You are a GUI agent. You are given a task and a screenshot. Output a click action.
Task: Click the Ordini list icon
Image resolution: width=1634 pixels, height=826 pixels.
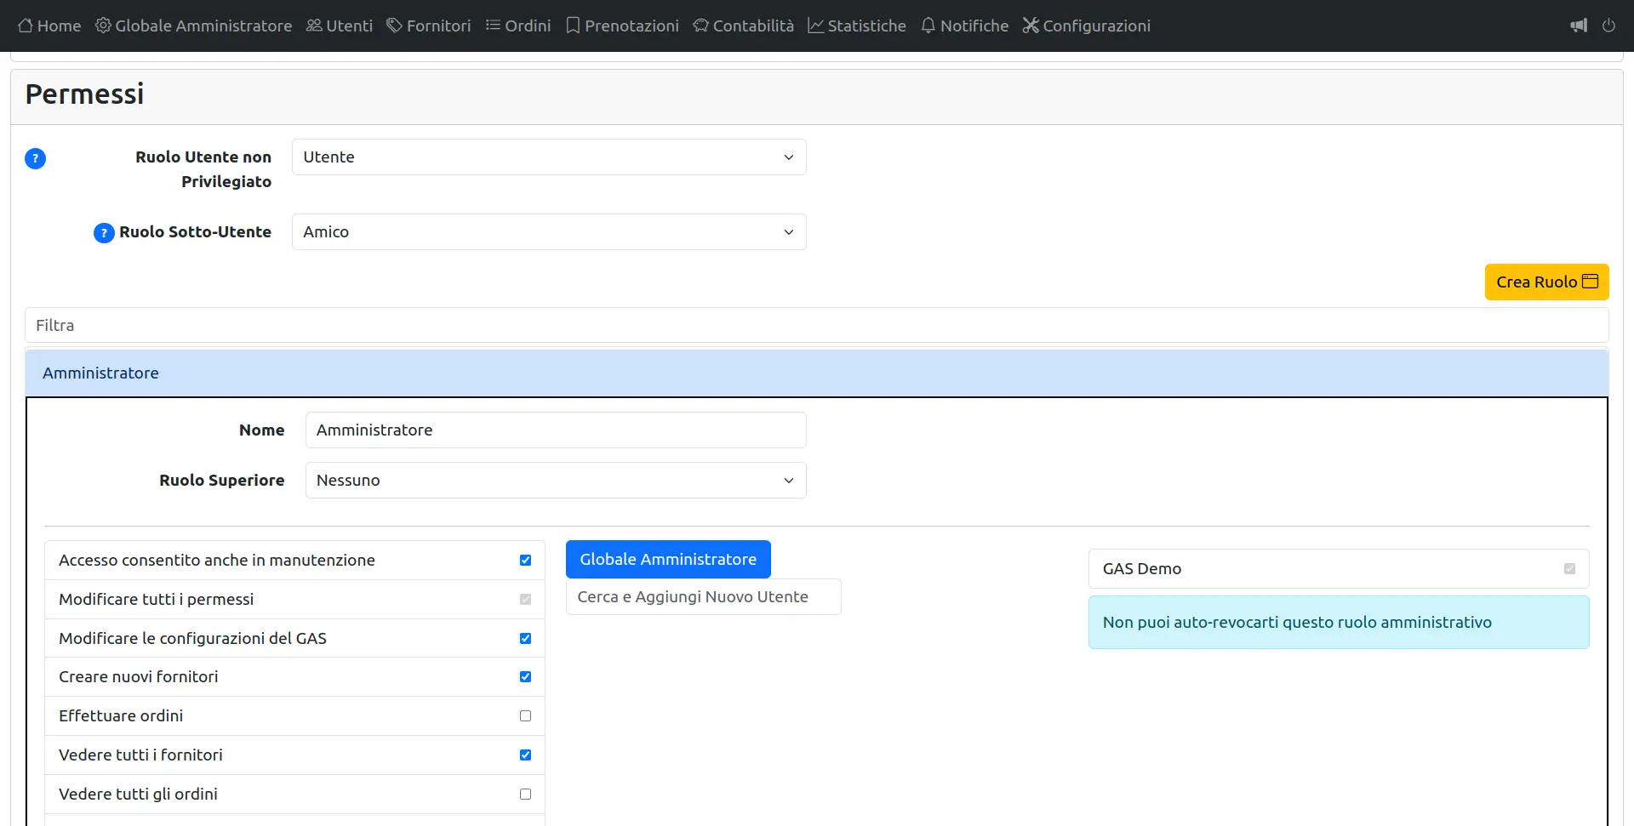click(493, 26)
